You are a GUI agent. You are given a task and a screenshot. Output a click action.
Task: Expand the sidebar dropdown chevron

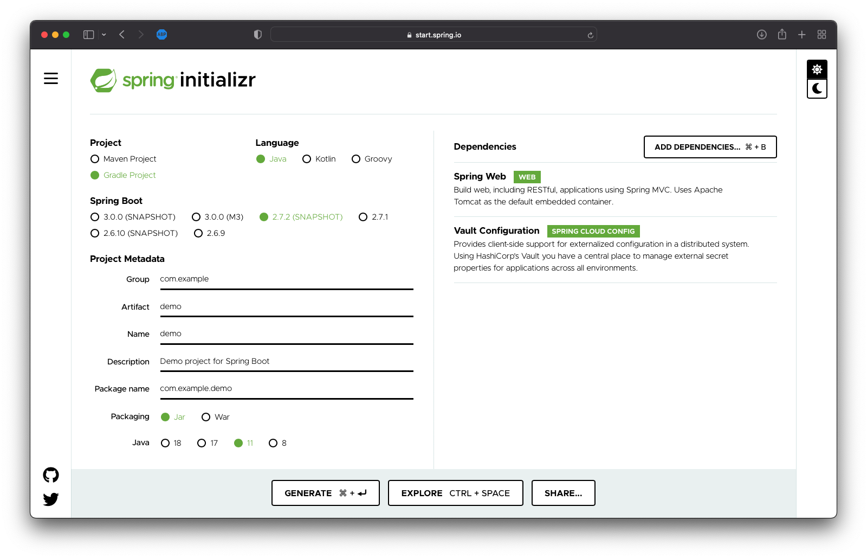click(103, 35)
